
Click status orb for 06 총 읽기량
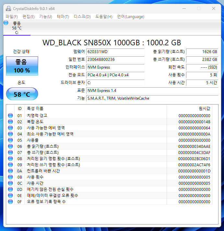coord(10,146)
